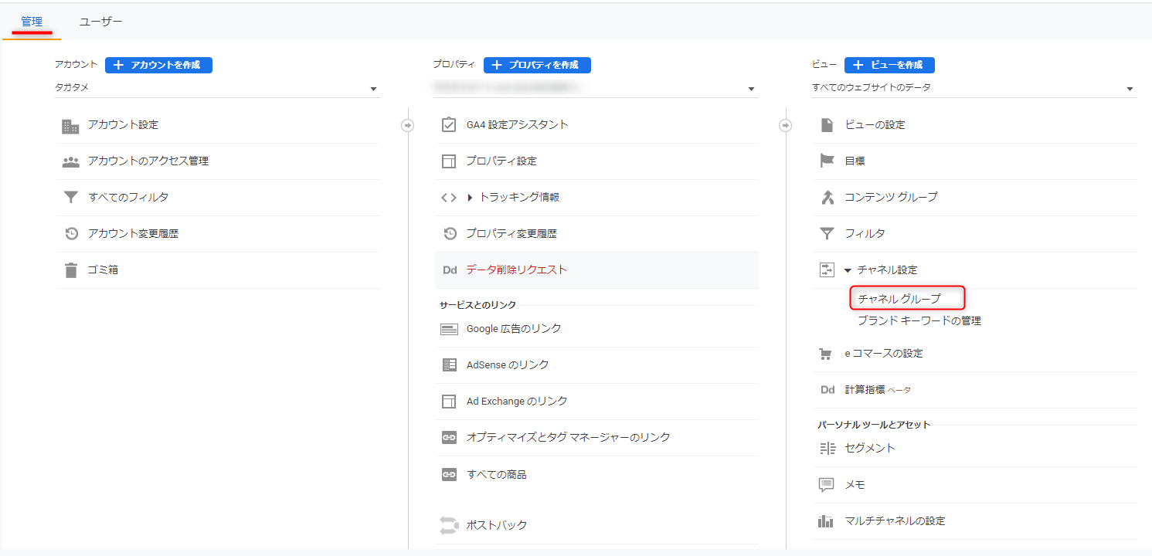
Task: Open ブランド キーワードの管理 link
Action: click(x=919, y=320)
